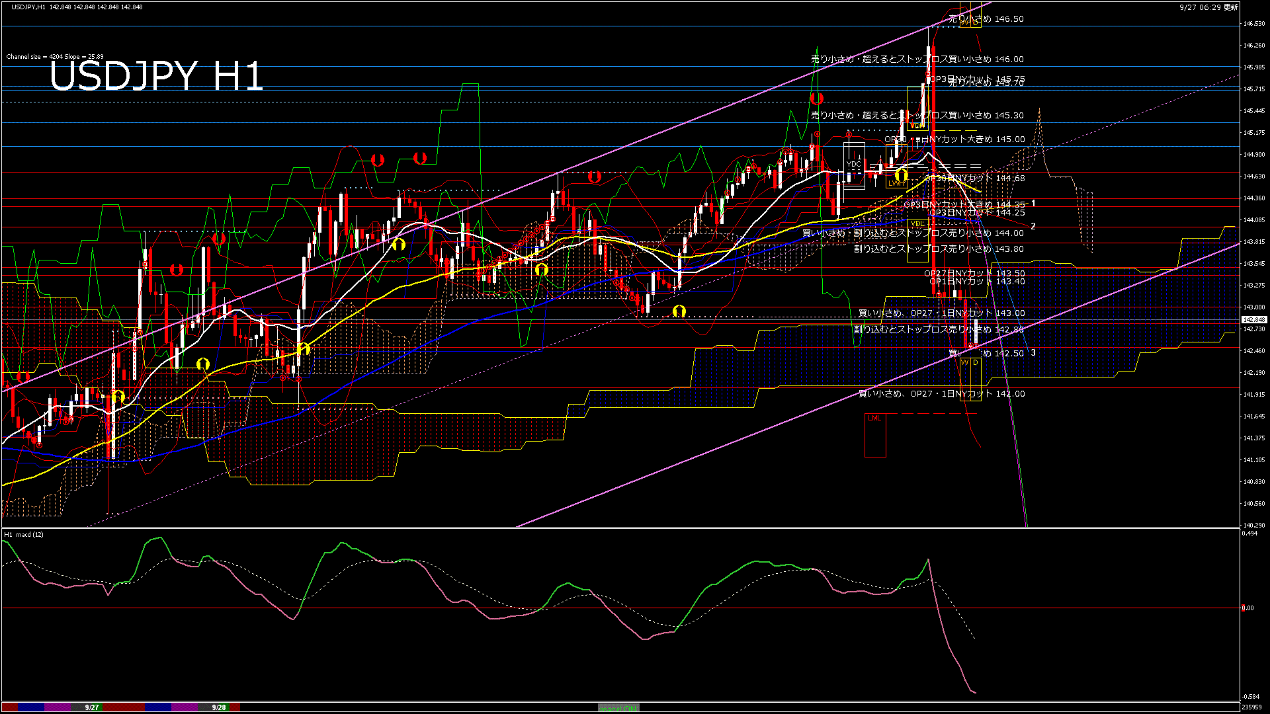Click the 9/27 06:29 更新 timestamp
Image resolution: width=1270 pixels, height=714 pixels.
point(1208,7)
